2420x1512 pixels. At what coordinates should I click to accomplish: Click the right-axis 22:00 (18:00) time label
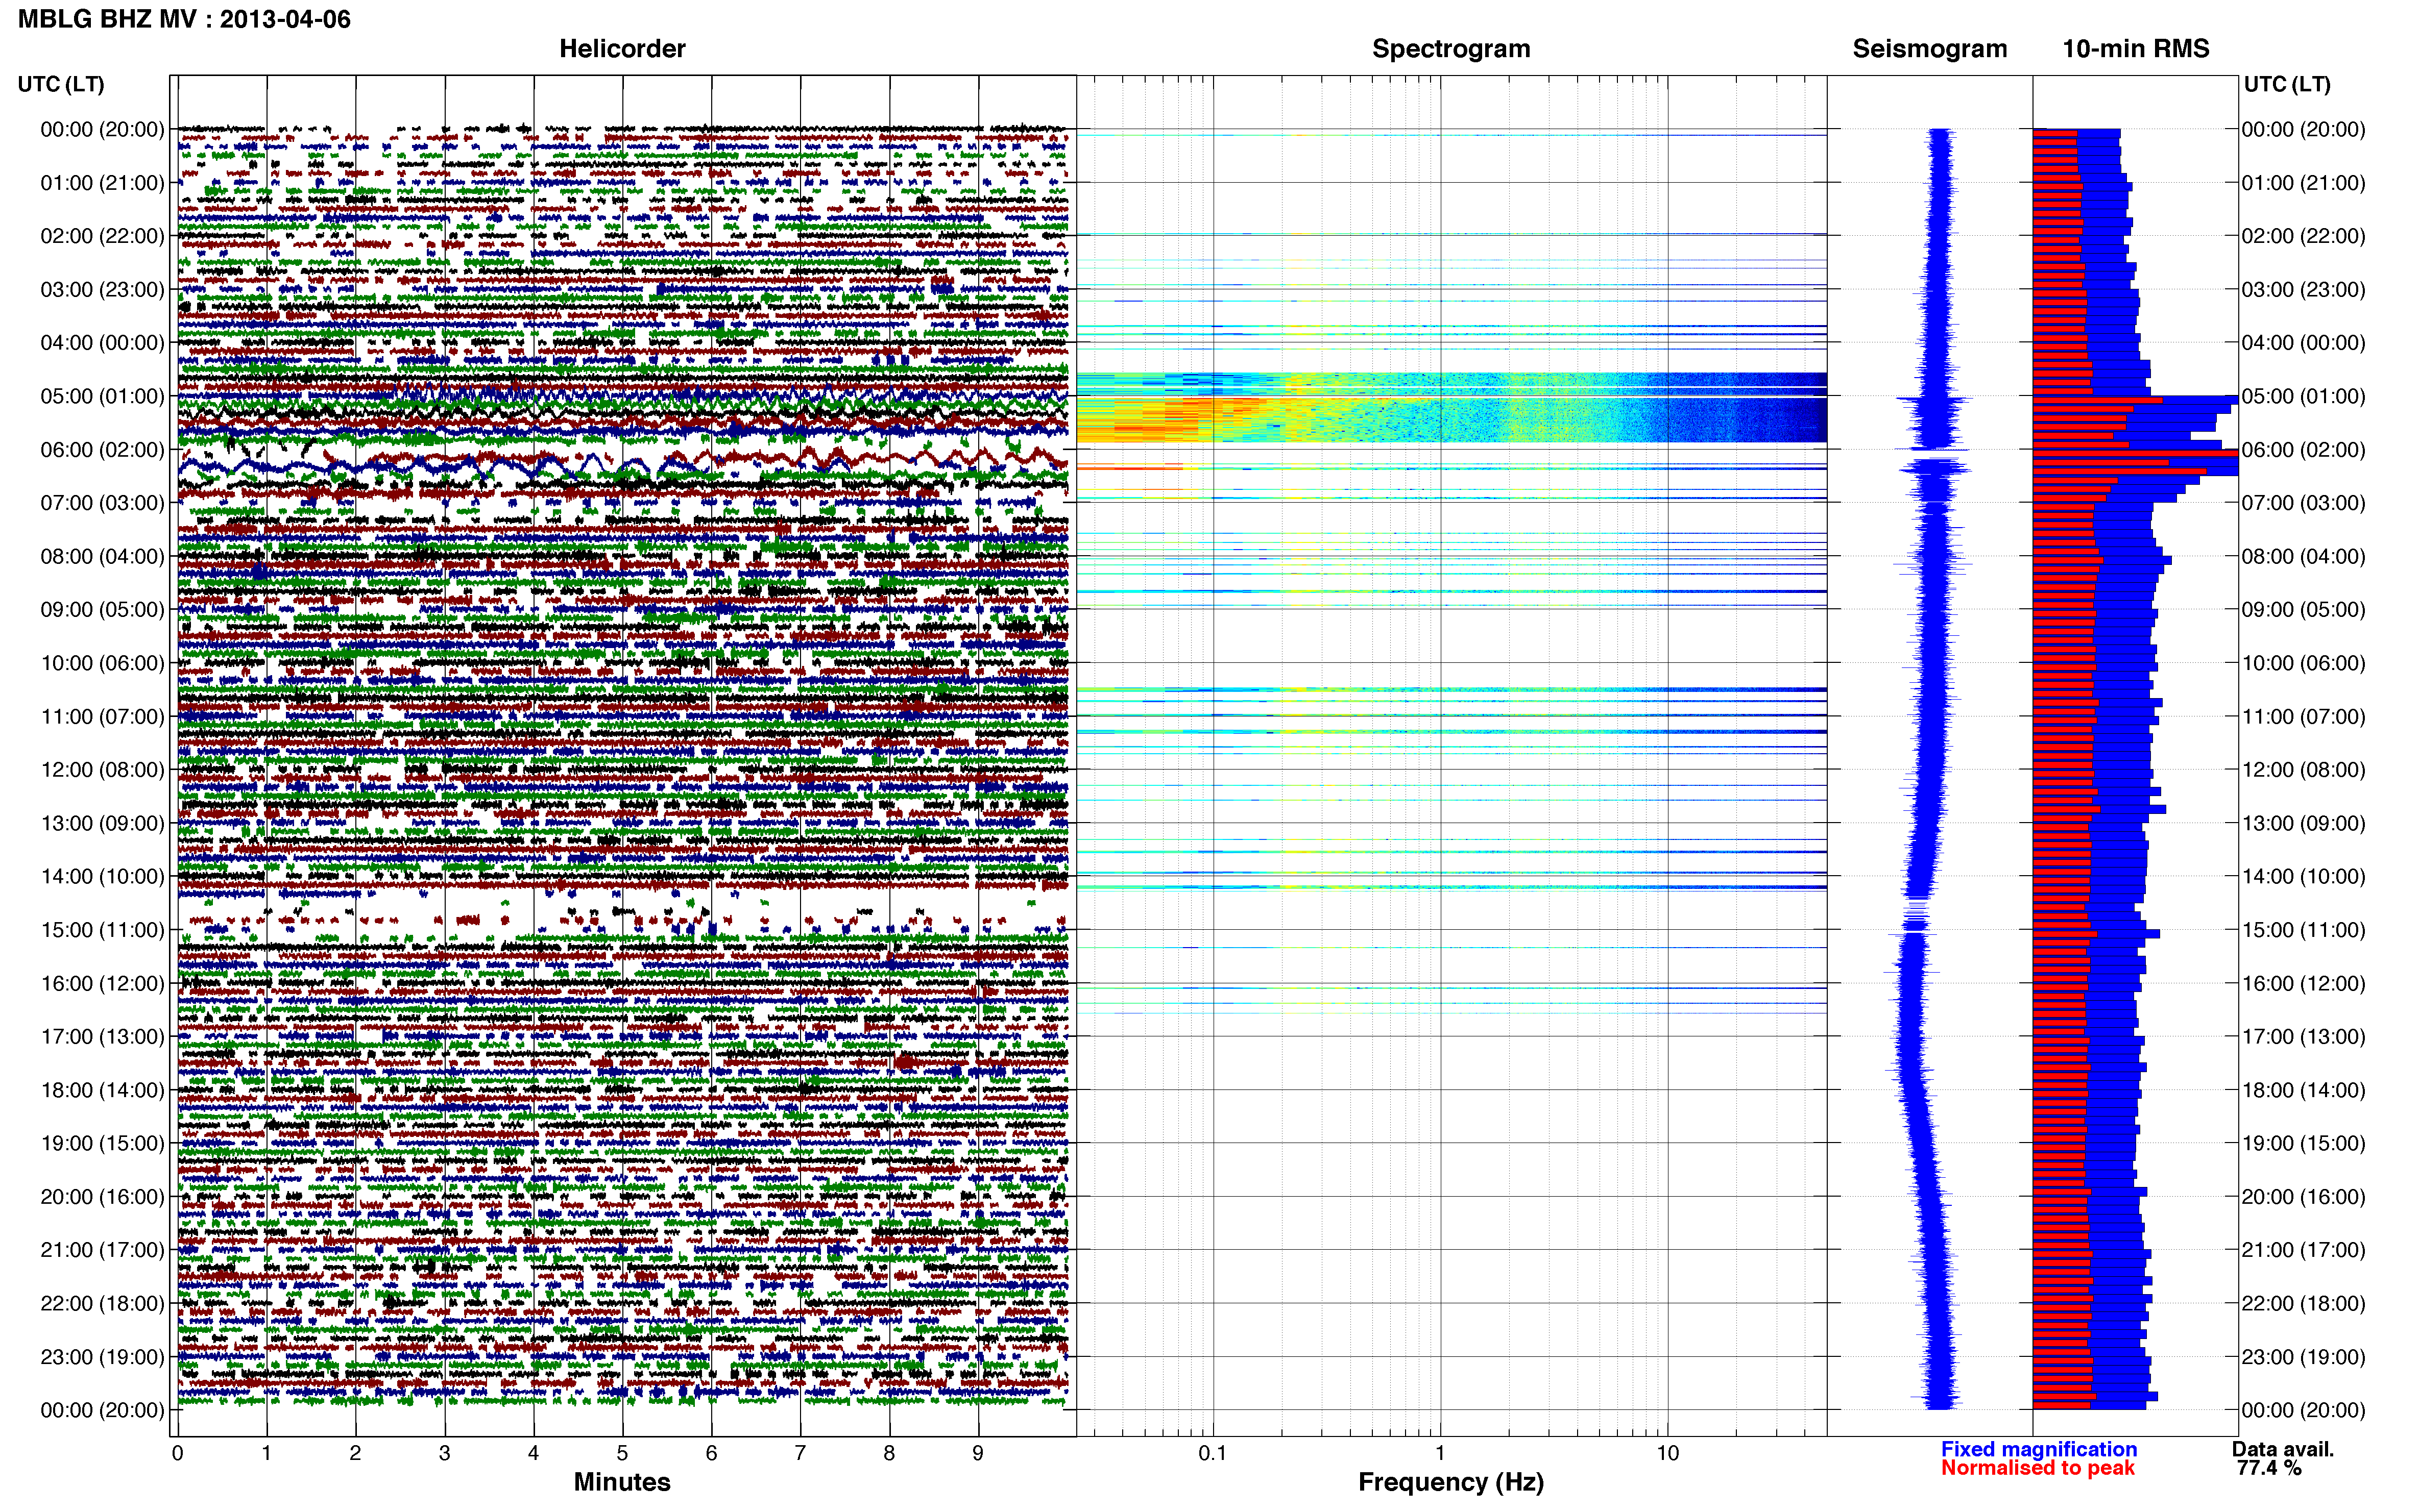coord(2303,1303)
